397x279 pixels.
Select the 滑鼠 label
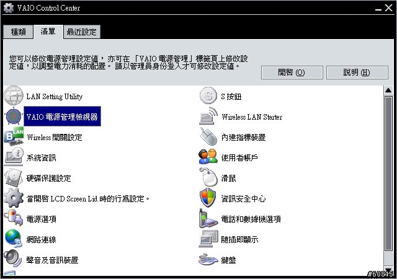[x=228, y=178]
